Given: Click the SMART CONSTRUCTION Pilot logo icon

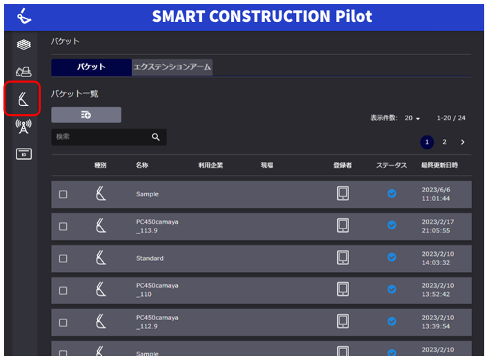Looking at the screenshot, I should [x=24, y=17].
